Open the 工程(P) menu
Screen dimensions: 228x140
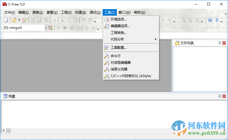(66, 12)
